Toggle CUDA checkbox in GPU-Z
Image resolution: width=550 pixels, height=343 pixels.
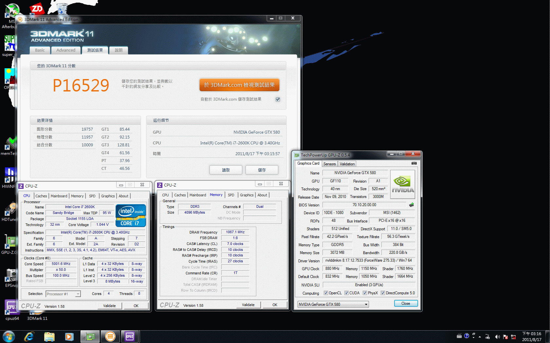click(346, 293)
